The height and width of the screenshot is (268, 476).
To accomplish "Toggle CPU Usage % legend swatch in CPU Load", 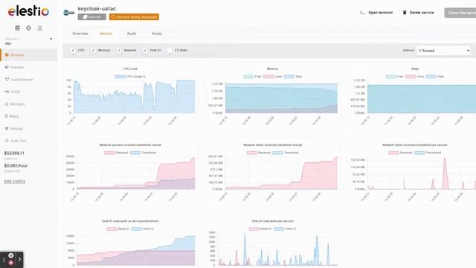I will (120, 77).
